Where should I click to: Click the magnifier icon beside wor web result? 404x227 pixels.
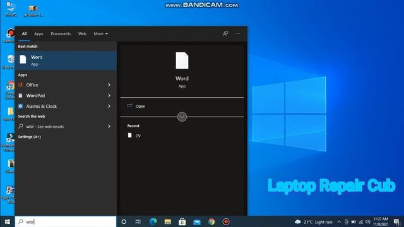[x=21, y=126]
